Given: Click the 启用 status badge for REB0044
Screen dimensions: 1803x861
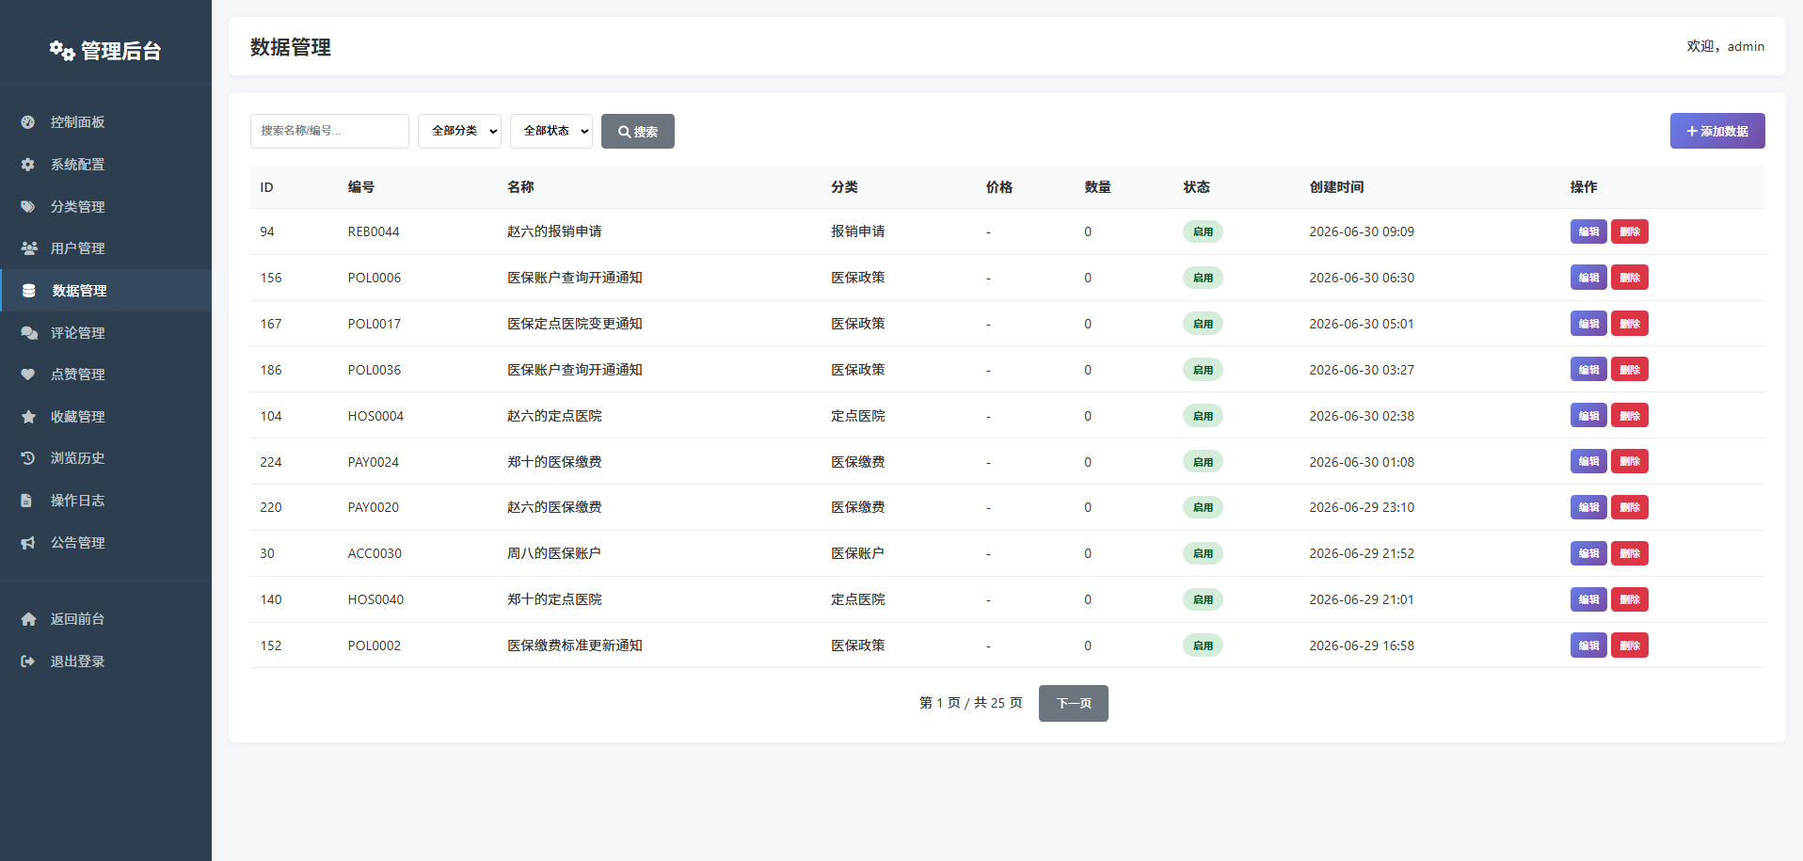Looking at the screenshot, I should 1203,231.
